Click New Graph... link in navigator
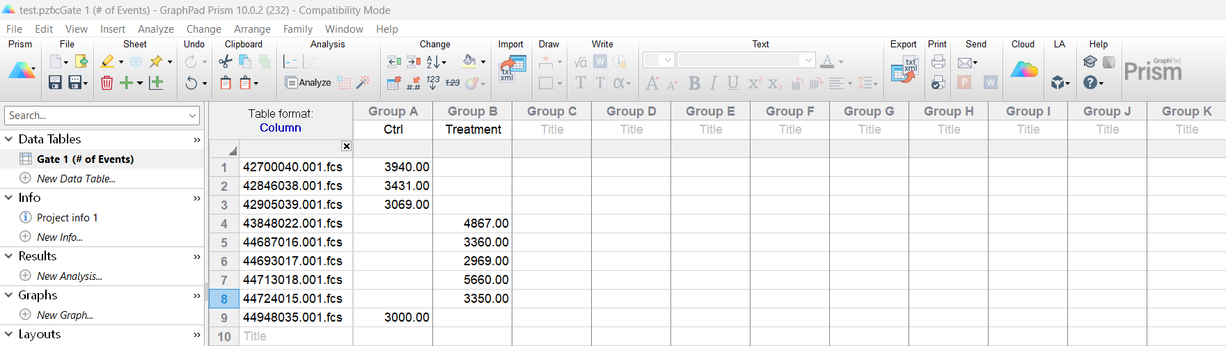This screenshot has height=346, width=1226. 65,315
